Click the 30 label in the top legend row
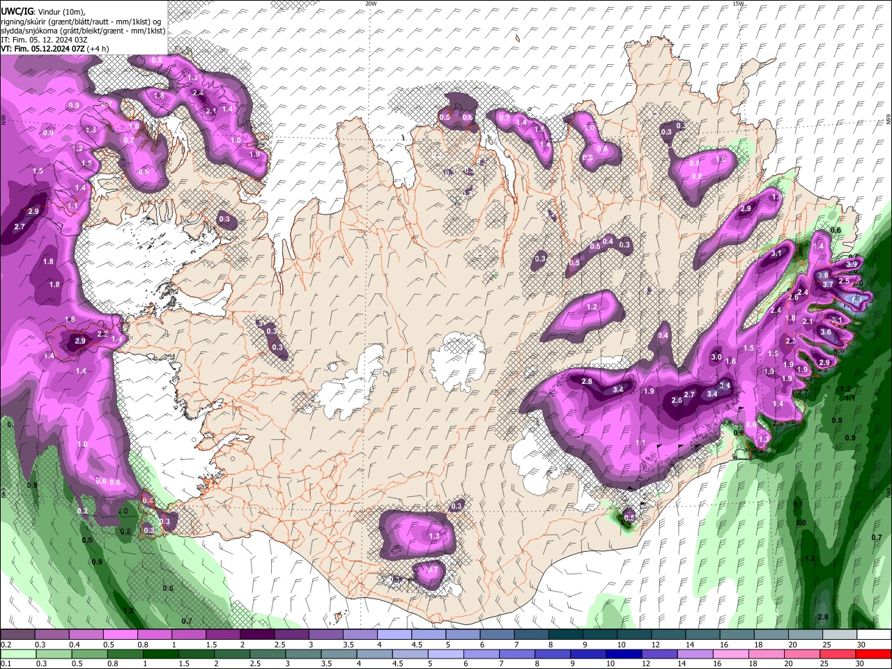The height and width of the screenshot is (669, 892). click(x=861, y=645)
